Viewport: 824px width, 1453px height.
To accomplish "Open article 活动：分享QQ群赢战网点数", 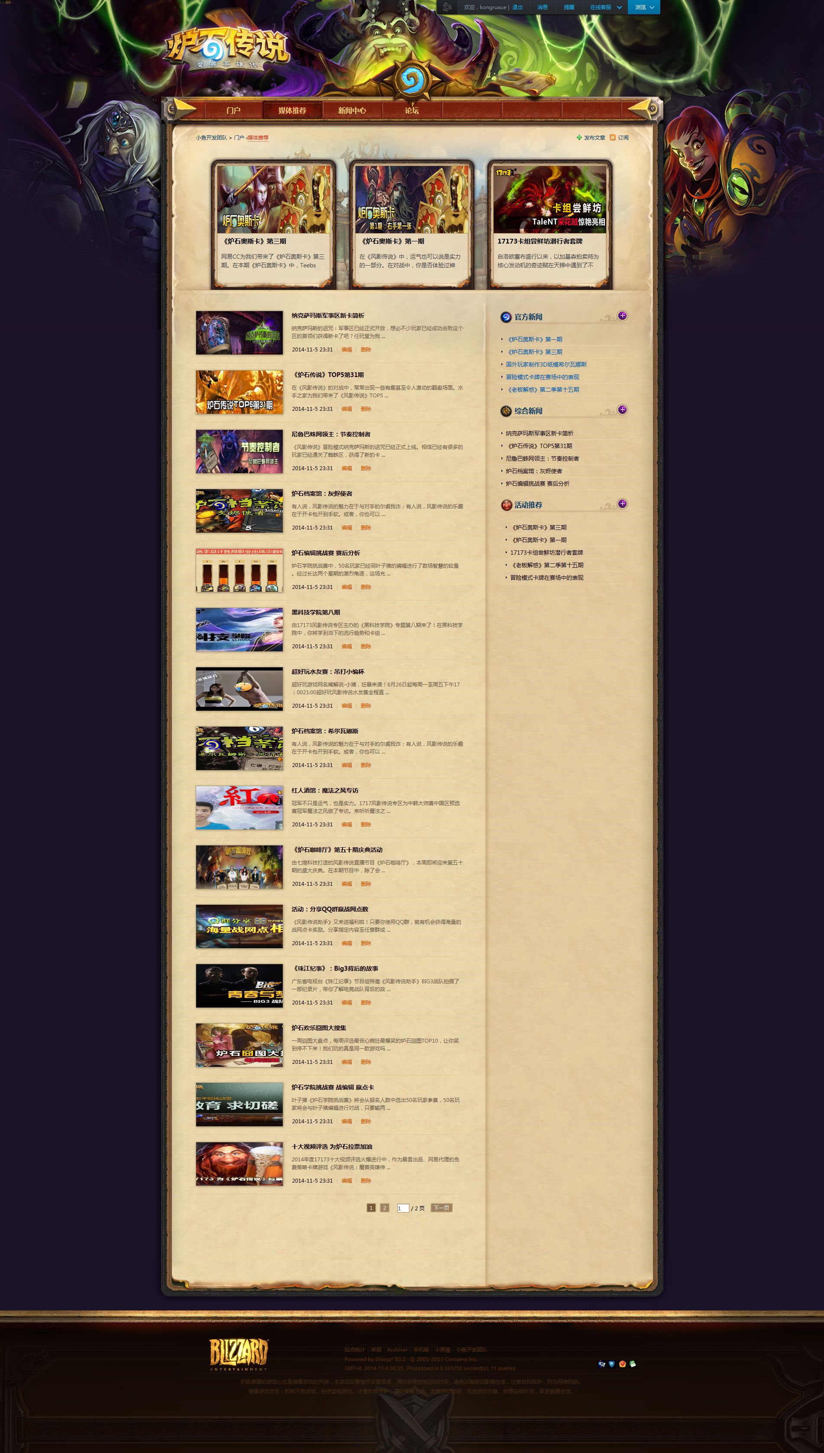I will (x=330, y=910).
